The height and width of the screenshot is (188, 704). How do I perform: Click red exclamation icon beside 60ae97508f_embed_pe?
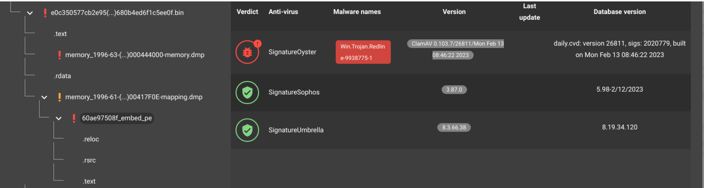coord(74,118)
